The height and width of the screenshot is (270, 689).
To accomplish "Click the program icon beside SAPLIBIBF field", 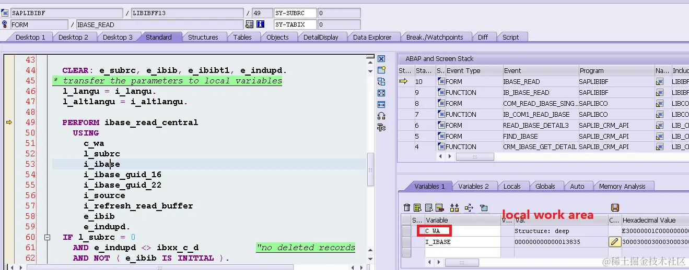I will click(x=5, y=13).
